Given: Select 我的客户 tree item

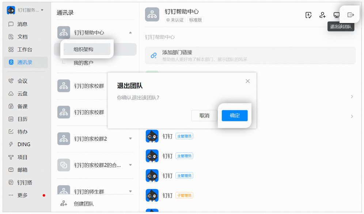Looking at the screenshot, I should 83,63.
